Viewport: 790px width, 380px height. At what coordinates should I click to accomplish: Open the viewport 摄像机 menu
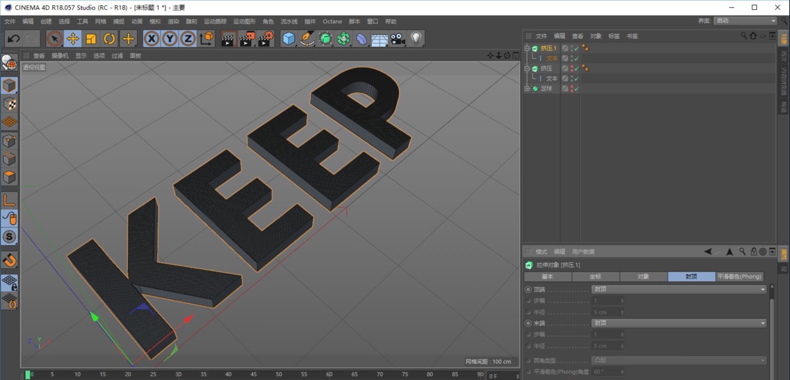click(x=60, y=55)
